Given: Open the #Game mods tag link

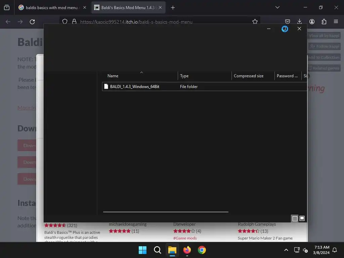Looking at the screenshot, I should point(185,238).
